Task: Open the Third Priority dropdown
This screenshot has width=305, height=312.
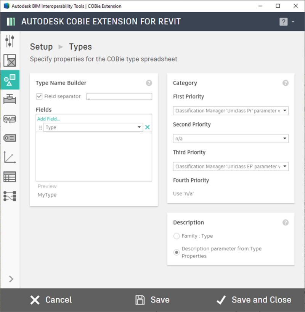Action: 231,166
